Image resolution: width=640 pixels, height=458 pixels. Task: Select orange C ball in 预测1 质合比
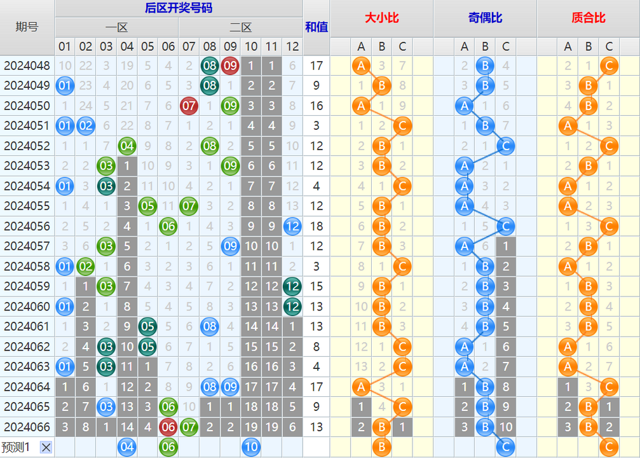coord(609,447)
